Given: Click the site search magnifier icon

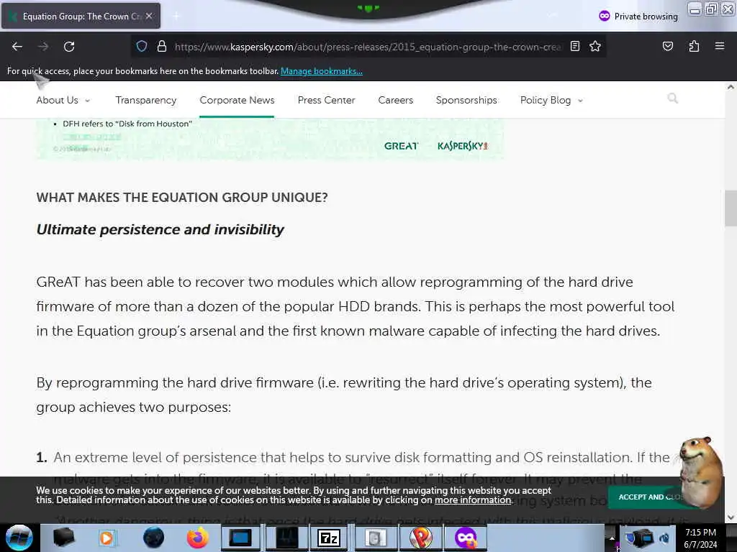Looking at the screenshot, I should click(x=673, y=98).
